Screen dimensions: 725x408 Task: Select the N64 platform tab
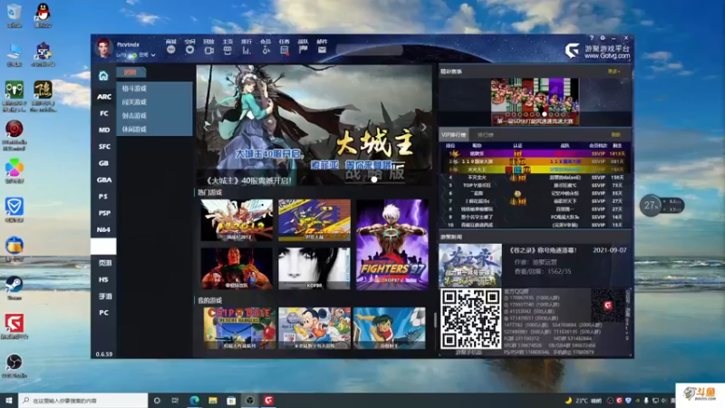coord(103,230)
